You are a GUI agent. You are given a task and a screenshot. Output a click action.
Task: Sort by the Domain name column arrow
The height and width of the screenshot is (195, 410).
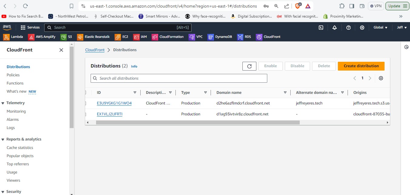285,93
